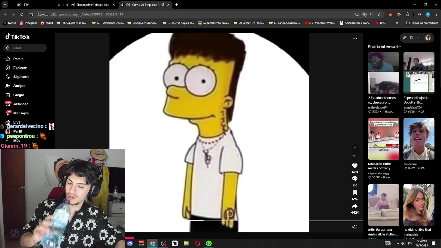Like the video with the heart icon
441x248 pixels.
(355, 166)
